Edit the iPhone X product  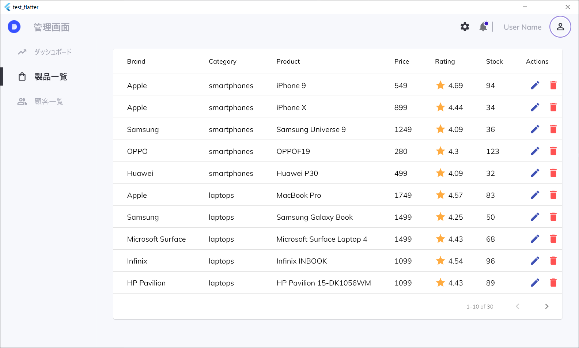pyautogui.click(x=535, y=107)
